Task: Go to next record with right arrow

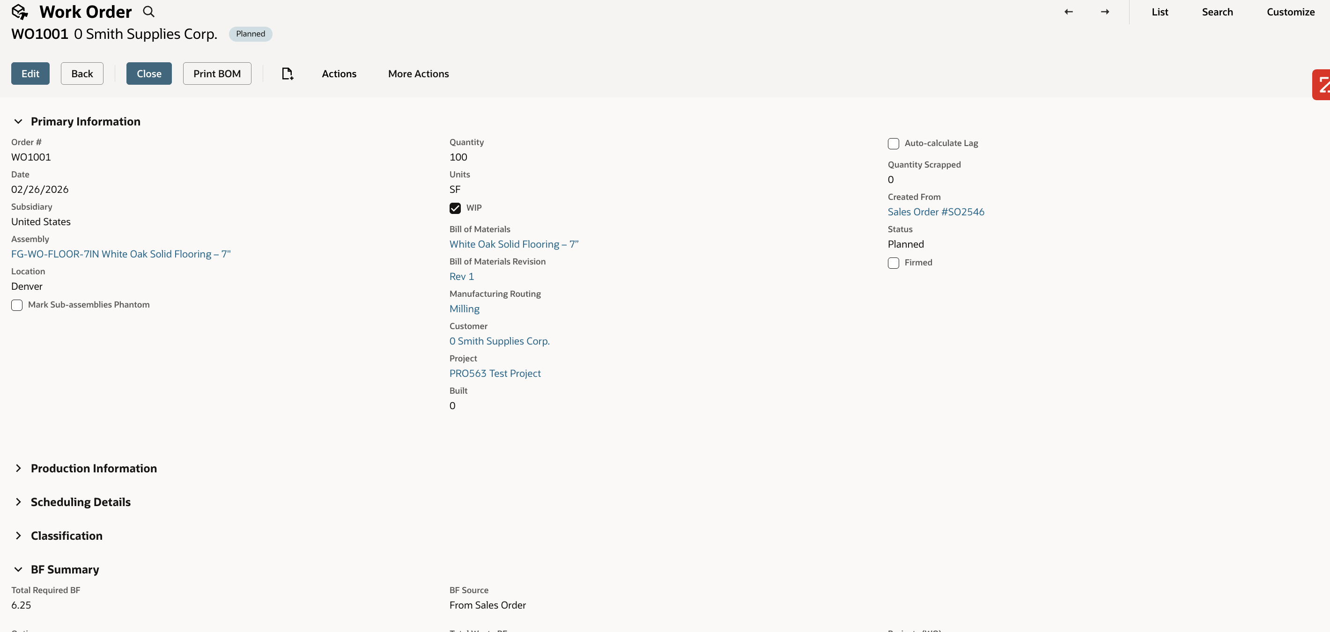Action: [x=1104, y=12]
